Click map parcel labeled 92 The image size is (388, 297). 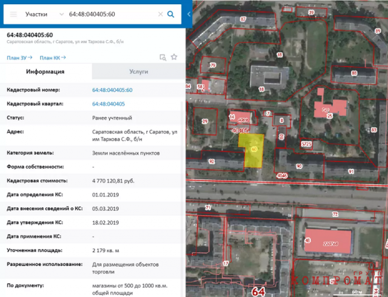[212, 161]
